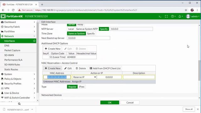Select the 51 (Lease Time) option row
The width and height of the screenshot is (201, 113).
coord(70,57)
